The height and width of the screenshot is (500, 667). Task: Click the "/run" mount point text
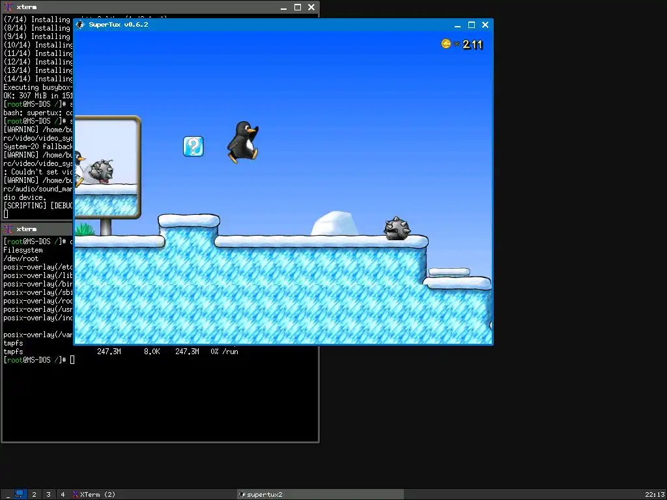pyautogui.click(x=230, y=352)
